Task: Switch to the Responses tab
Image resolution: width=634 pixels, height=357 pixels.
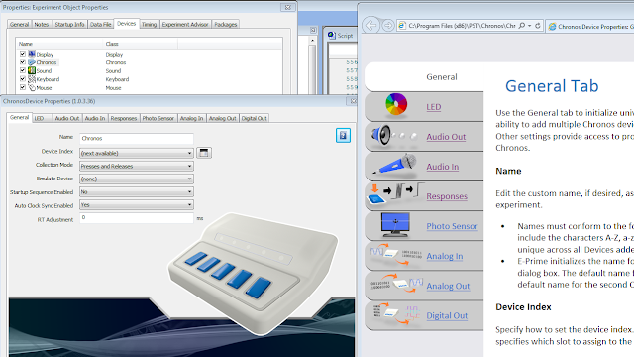Action: [123, 118]
